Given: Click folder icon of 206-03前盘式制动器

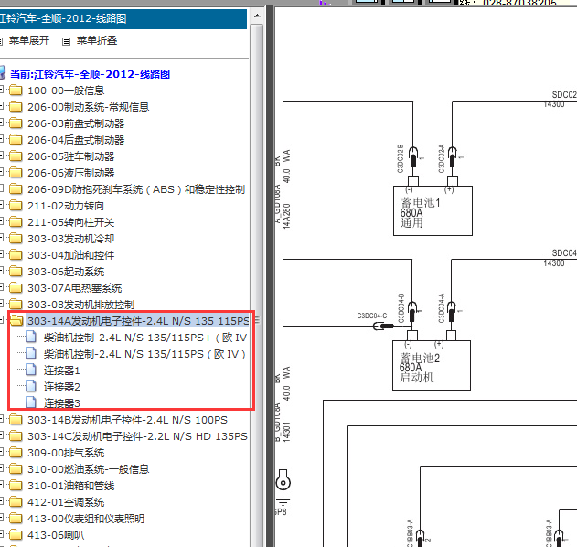Looking at the screenshot, I should coord(16,123).
